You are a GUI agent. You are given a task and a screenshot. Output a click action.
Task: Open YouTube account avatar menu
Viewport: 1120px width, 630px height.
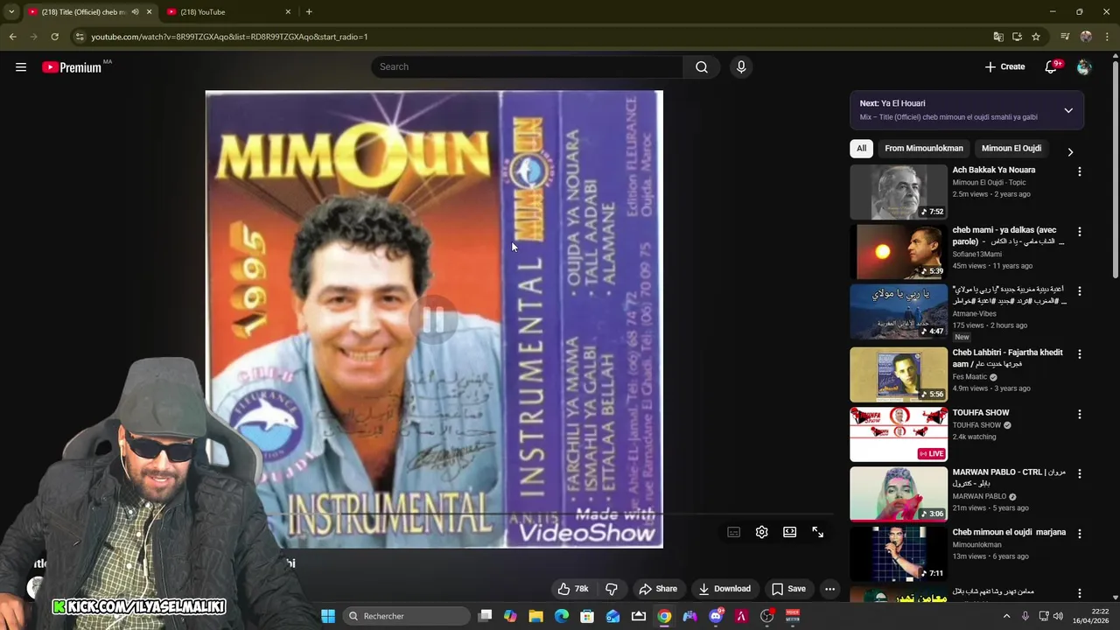click(1084, 66)
